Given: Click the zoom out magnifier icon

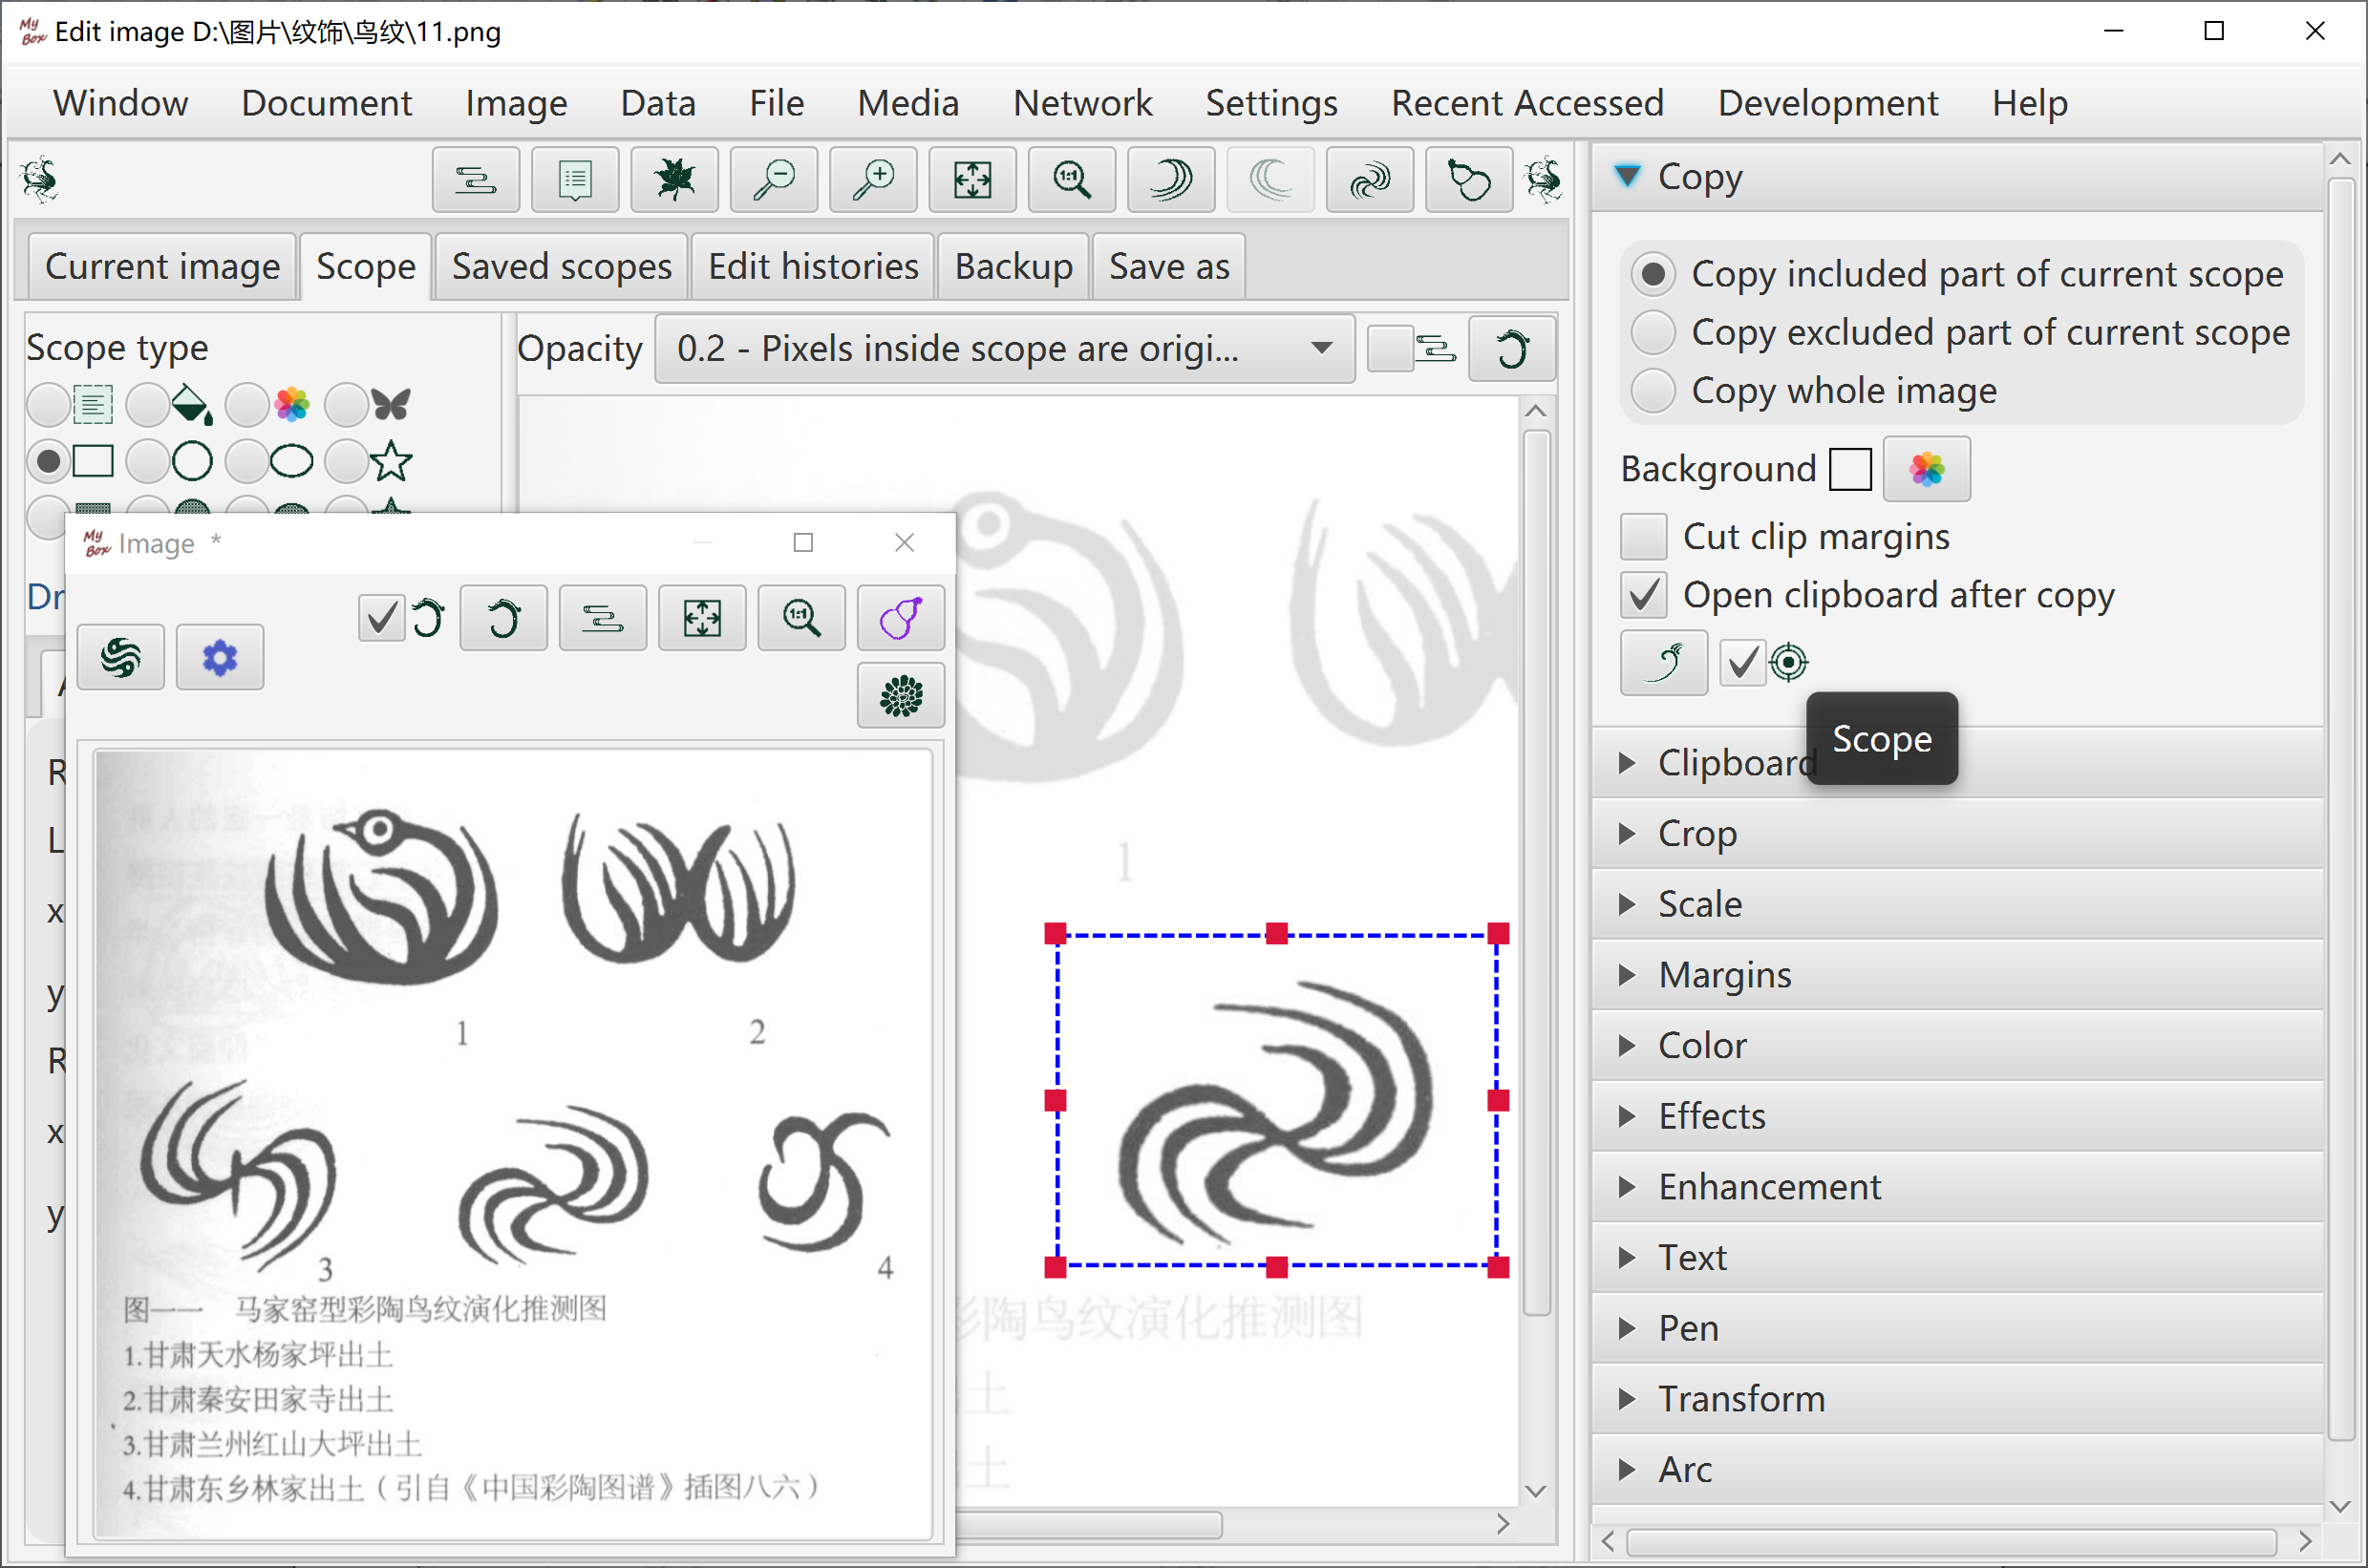Looking at the screenshot, I should pyautogui.click(x=774, y=180).
